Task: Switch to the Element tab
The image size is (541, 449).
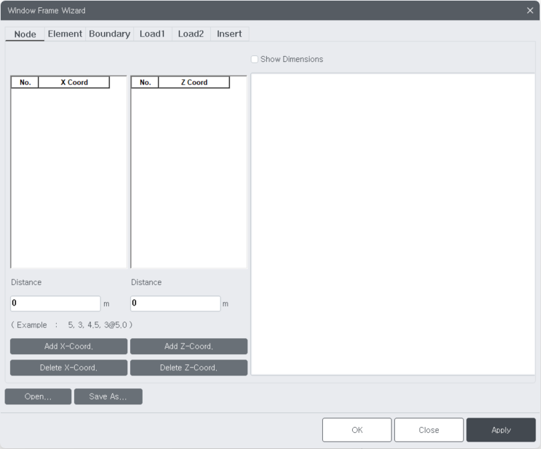Action: (x=65, y=33)
